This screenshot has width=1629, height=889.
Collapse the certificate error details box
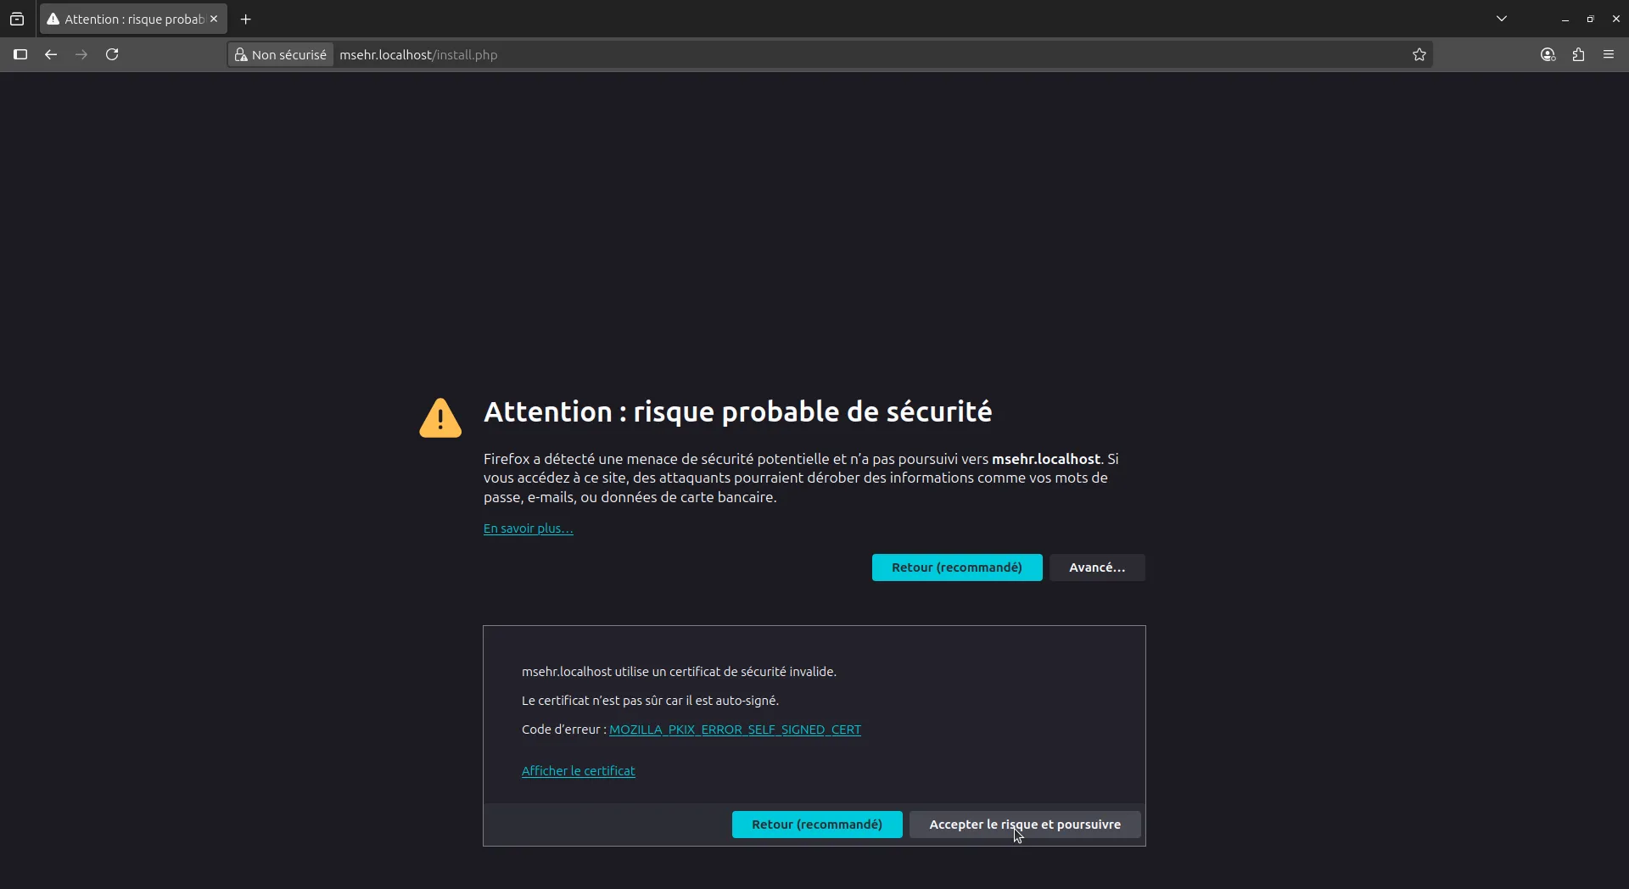point(1097,568)
